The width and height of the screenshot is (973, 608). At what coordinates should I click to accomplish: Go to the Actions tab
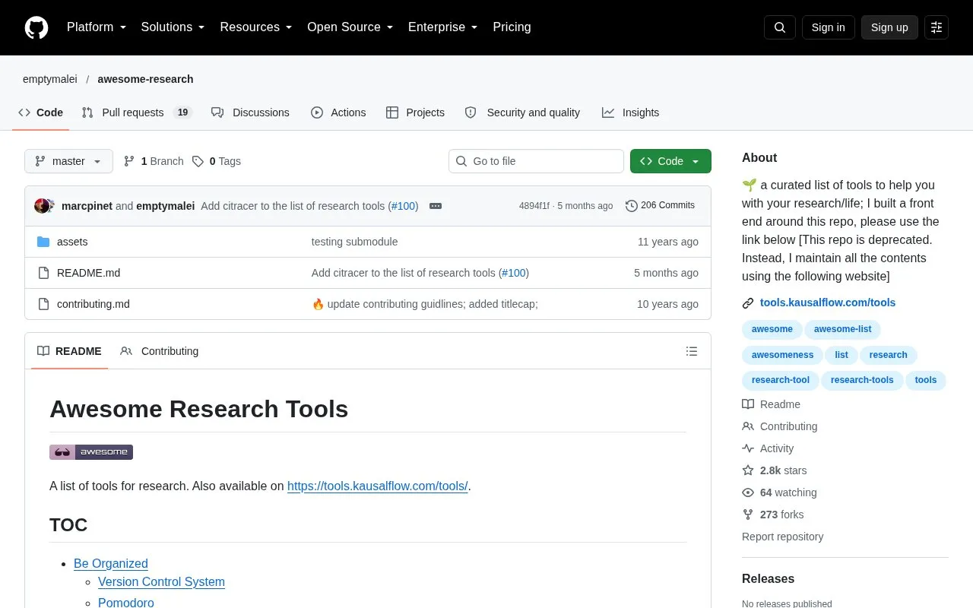click(338, 112)
